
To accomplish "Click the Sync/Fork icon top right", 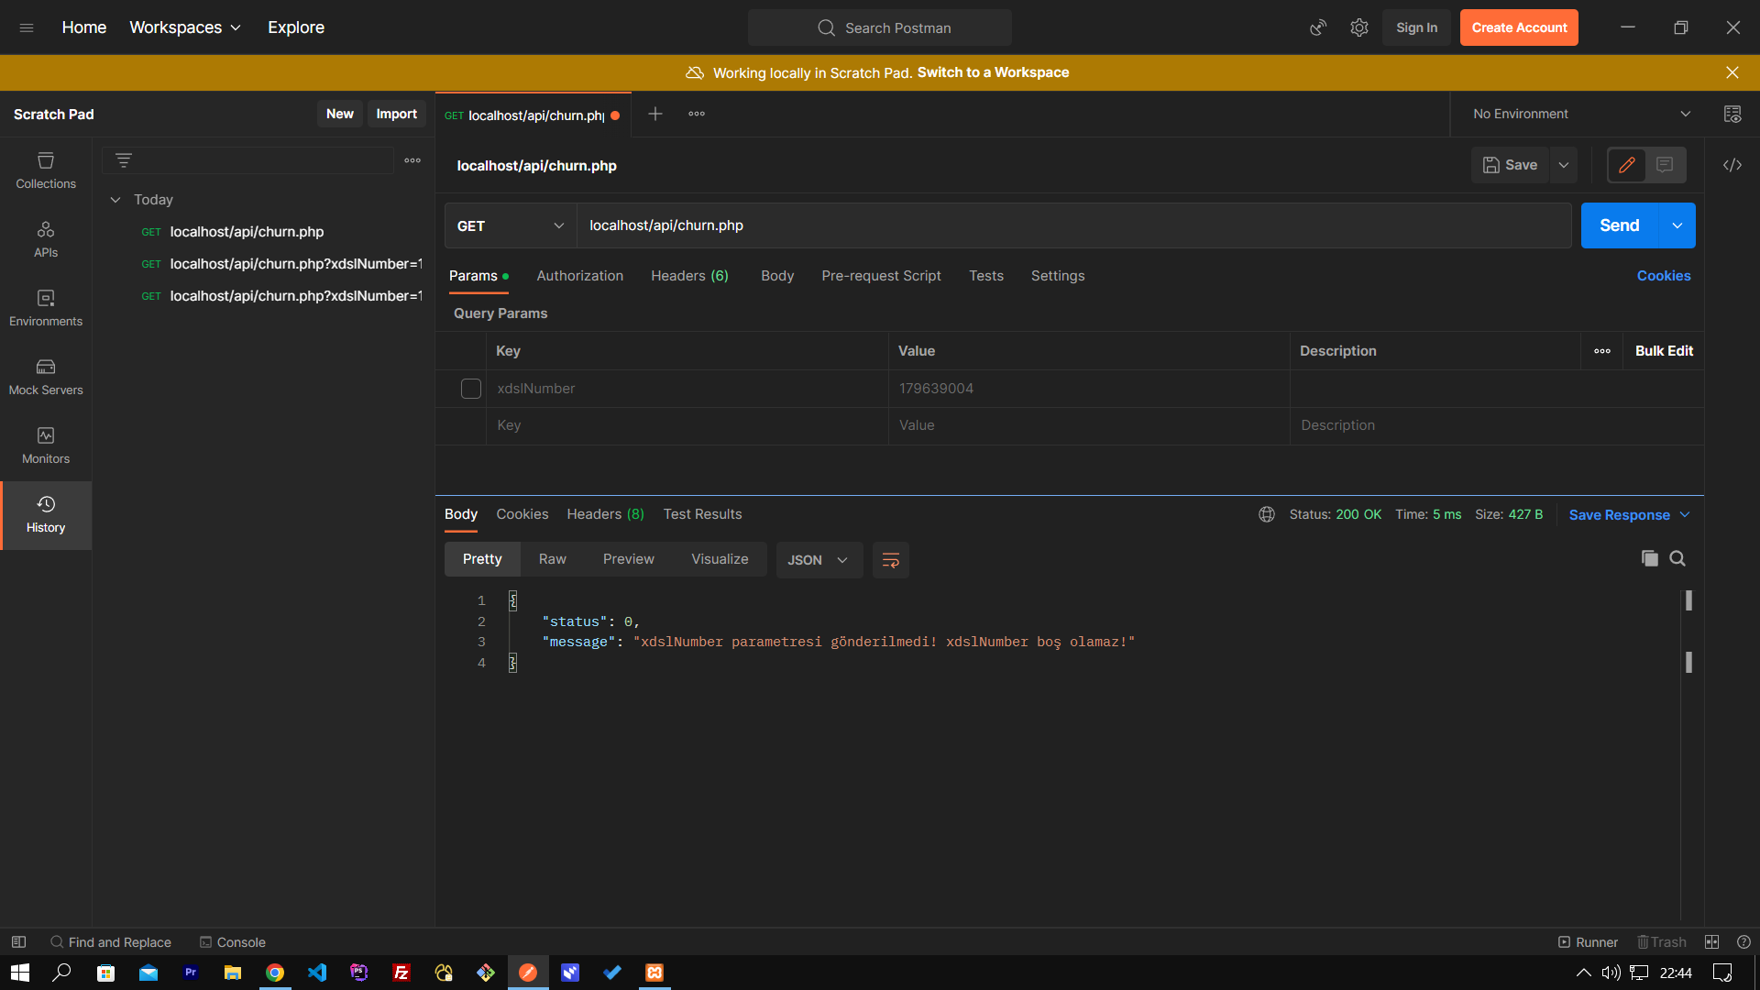I will 1319,27.
